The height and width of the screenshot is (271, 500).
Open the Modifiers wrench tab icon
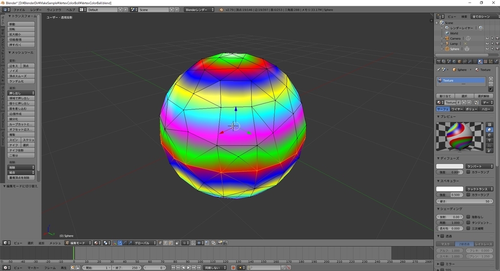tap(470, 61)
